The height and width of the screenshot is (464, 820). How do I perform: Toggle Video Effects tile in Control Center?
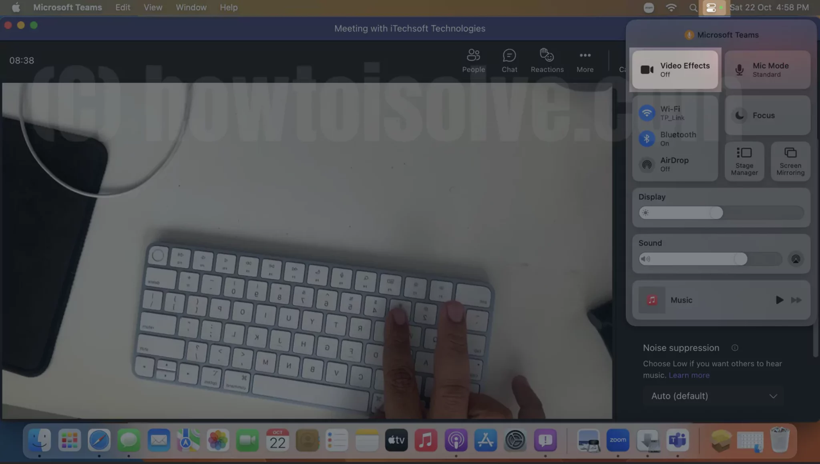click(x=675, y=70)
